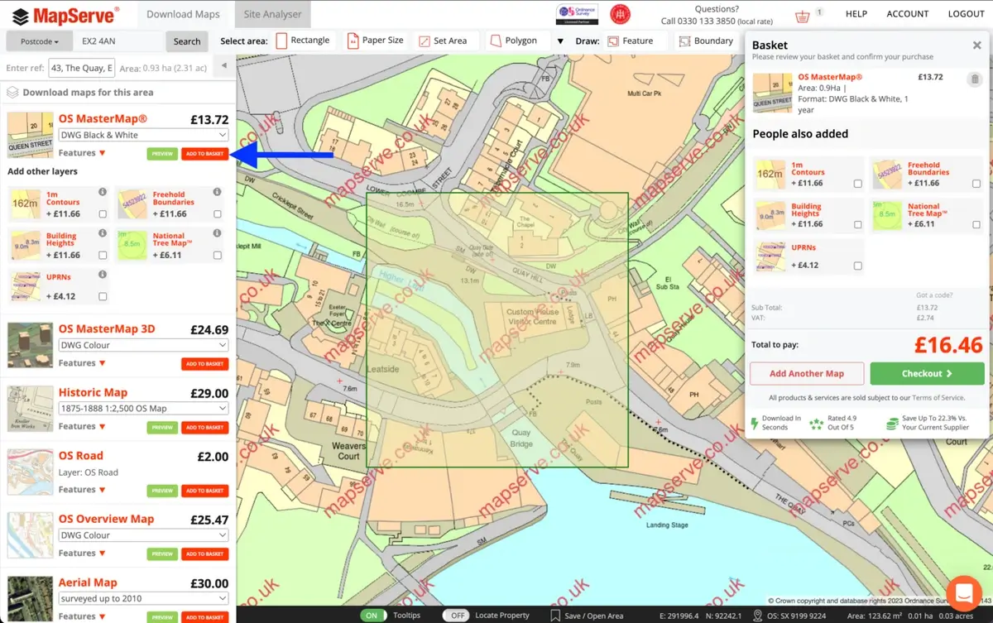Choose the Paper Size area tool

tap(376, 41)
